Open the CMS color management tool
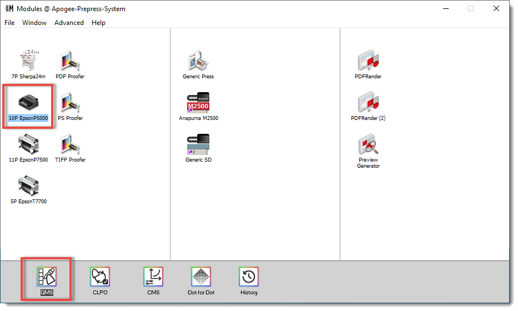 click(153, 277)
